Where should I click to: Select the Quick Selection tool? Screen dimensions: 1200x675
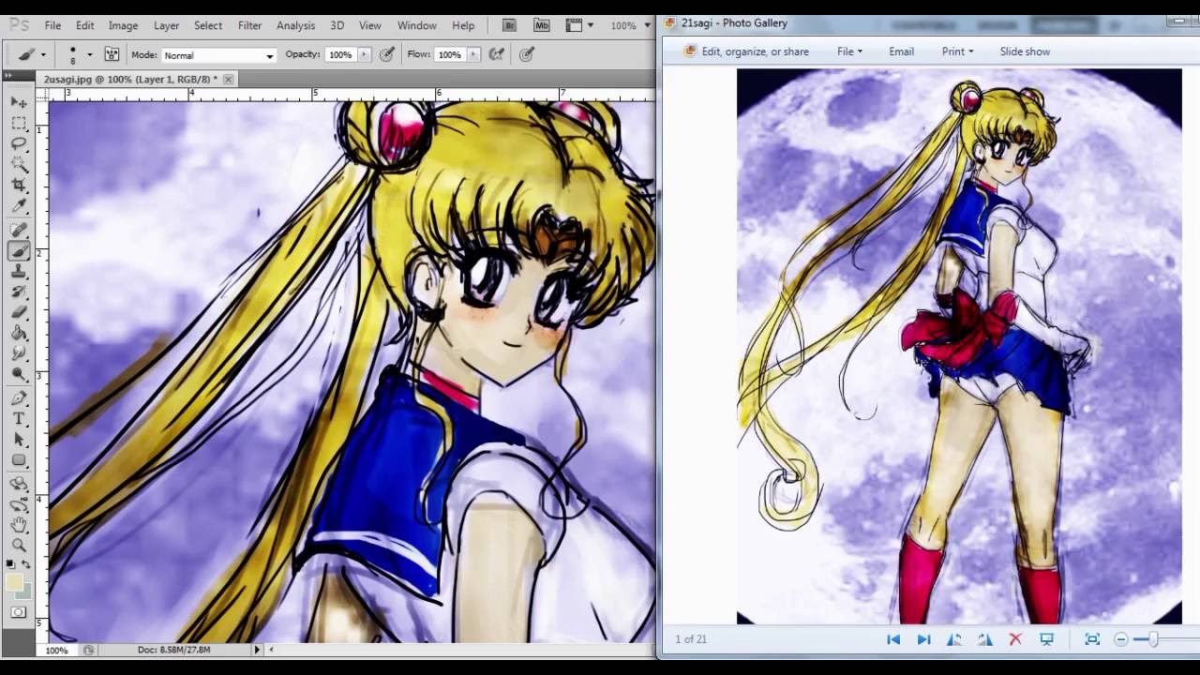coord(19,164)
